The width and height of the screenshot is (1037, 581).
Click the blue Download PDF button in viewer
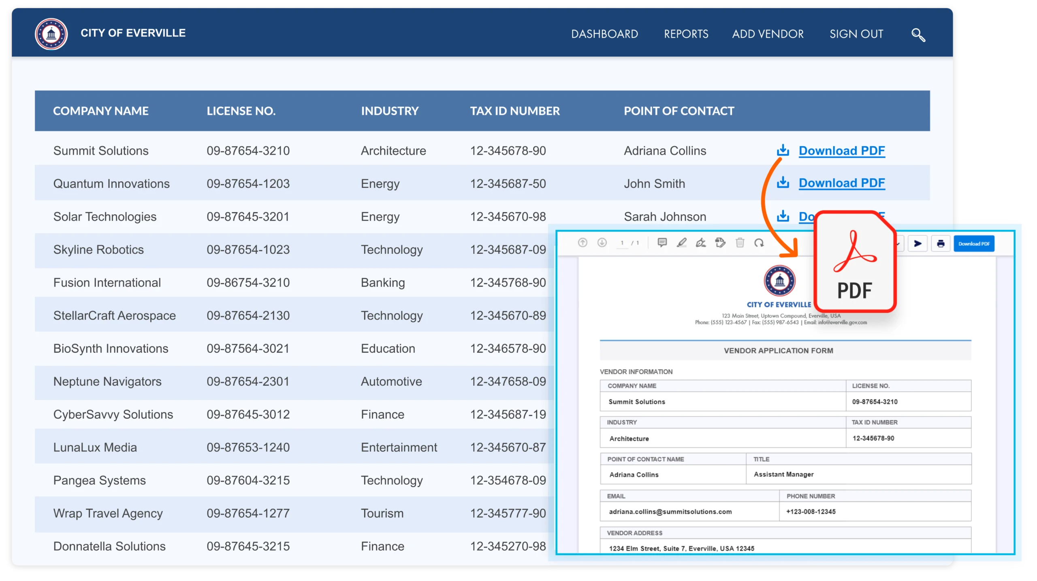tap(974, 244)
